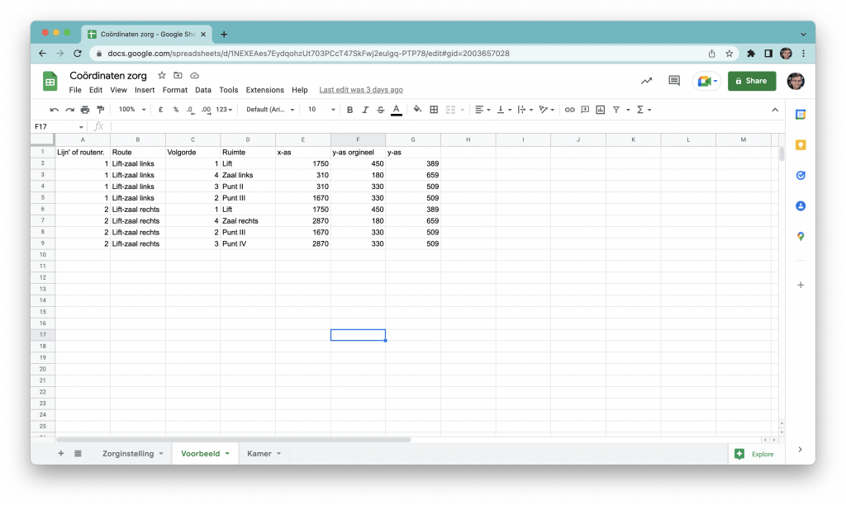Screen dimensions: 846x505
Task: Open the fill color picker
Action: (417, 110)
